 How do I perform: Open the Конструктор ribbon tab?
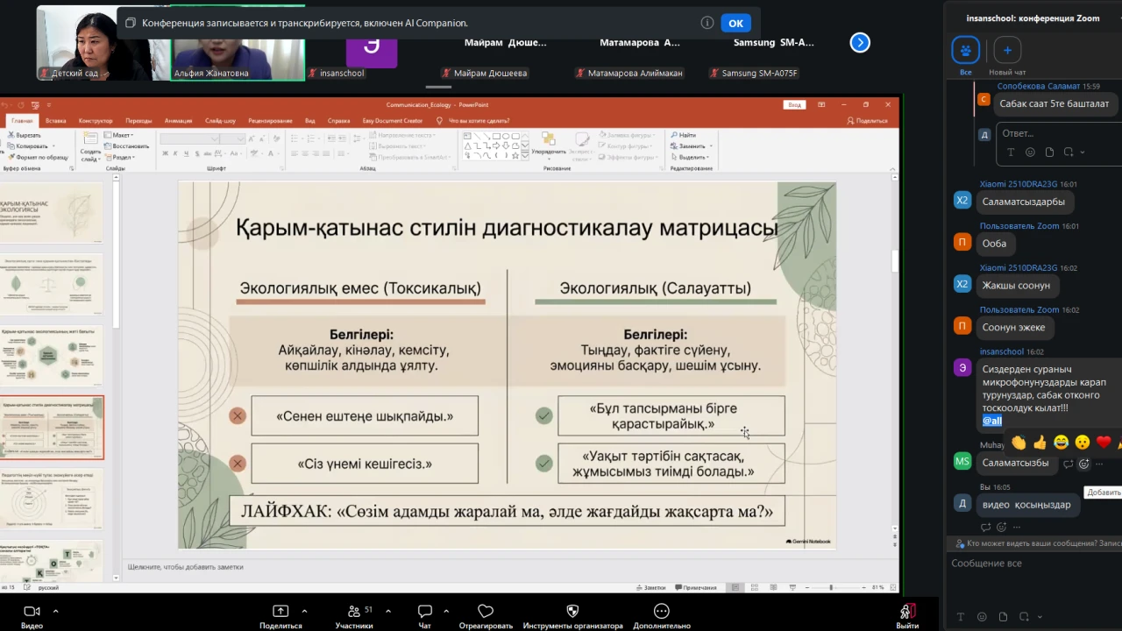click(x=96, y=120)
